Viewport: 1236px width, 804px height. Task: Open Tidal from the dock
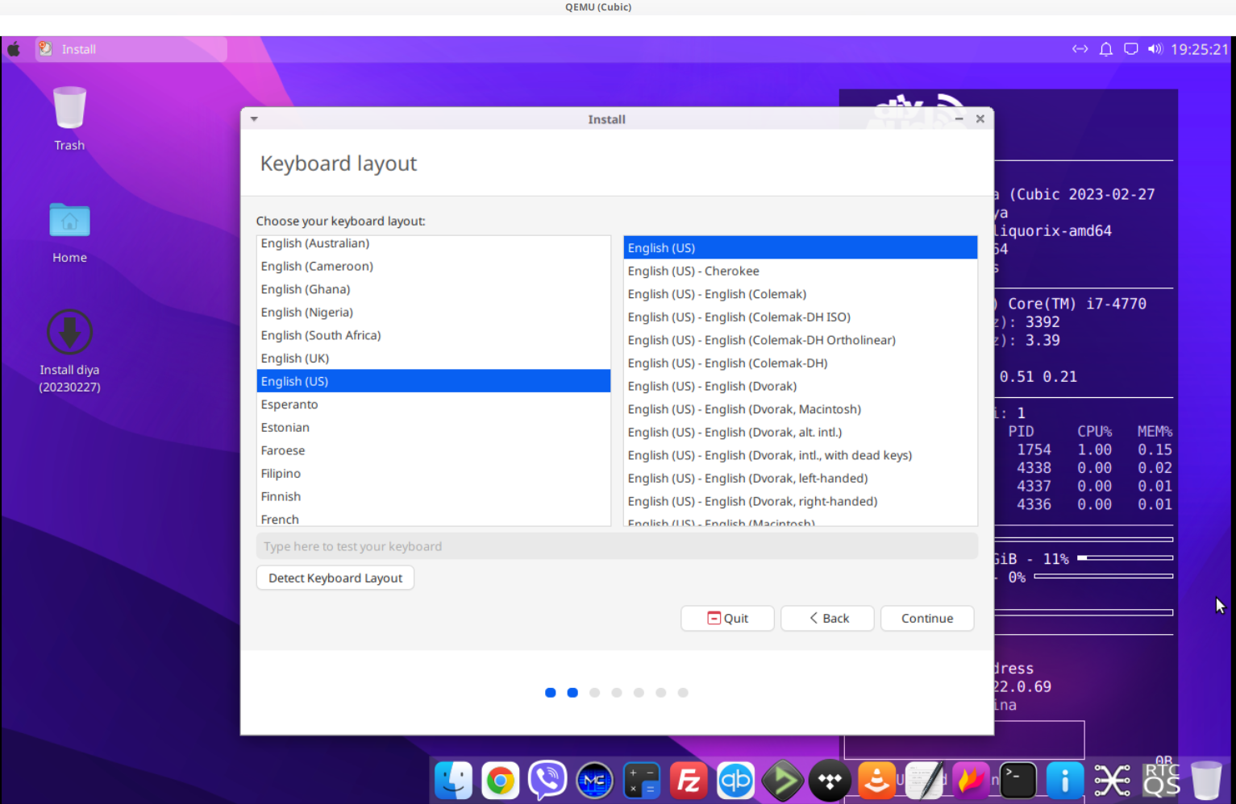pos(830,780)
